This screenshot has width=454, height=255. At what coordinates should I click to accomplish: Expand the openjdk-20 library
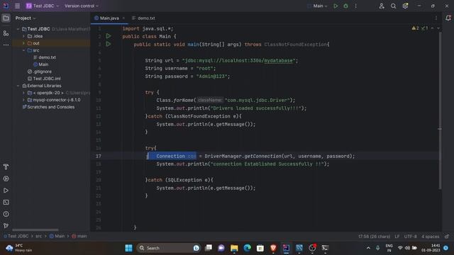tap(23, 93)
